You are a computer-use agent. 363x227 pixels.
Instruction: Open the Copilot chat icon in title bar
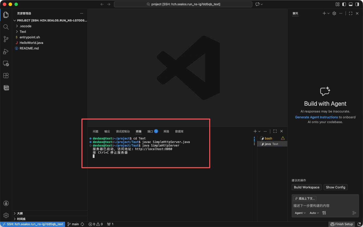(x=257, y=4)
